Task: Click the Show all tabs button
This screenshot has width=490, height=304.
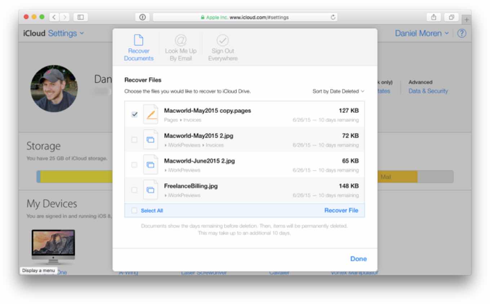Action: (x=451, y=17)
